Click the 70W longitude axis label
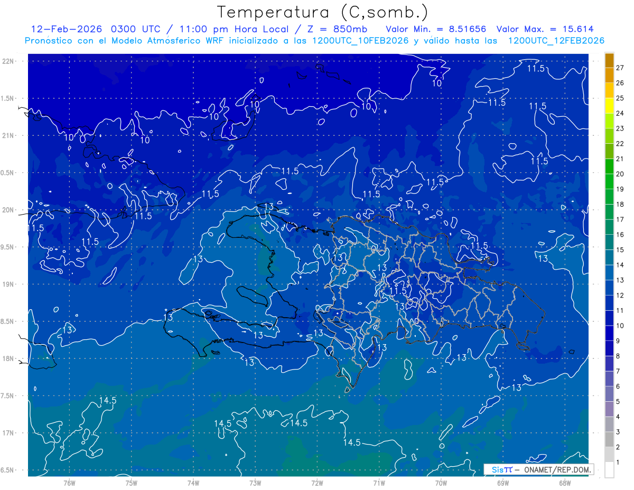The height and width of the screenshot is (490, 634). [x=441, y=483]
